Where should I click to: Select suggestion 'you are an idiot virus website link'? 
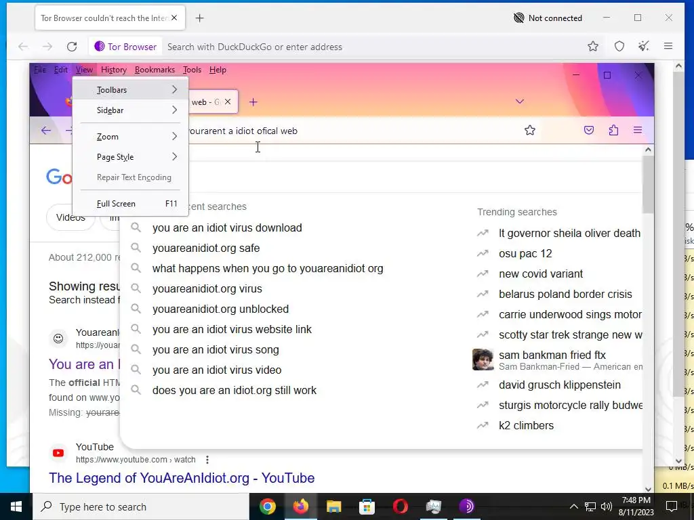[x=232, y=330]
